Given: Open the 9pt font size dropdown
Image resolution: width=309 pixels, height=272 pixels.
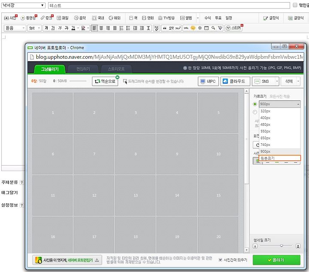Looking at the screenshot, I should tap(34, 28).
